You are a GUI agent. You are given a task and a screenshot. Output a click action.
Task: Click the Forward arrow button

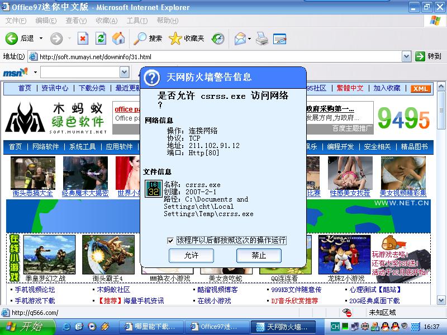(56, 39)
